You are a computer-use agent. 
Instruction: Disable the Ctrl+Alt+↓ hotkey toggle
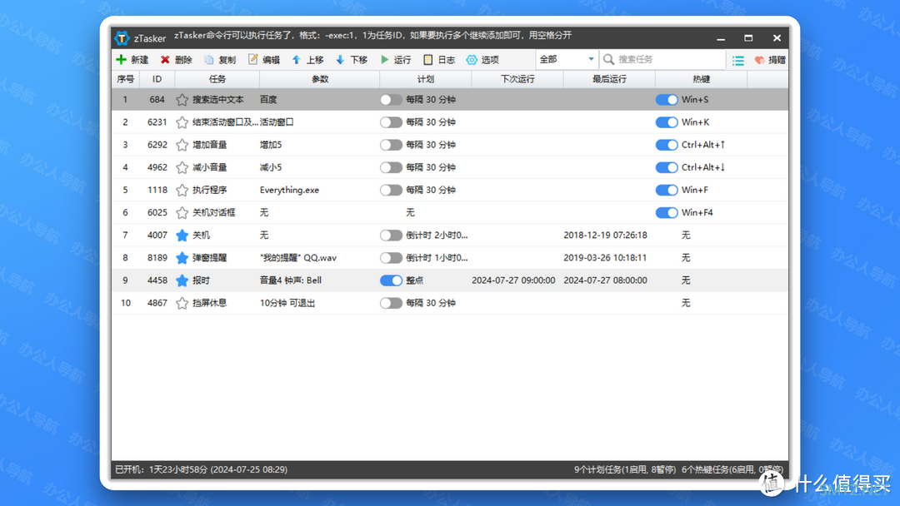[667, 167]
